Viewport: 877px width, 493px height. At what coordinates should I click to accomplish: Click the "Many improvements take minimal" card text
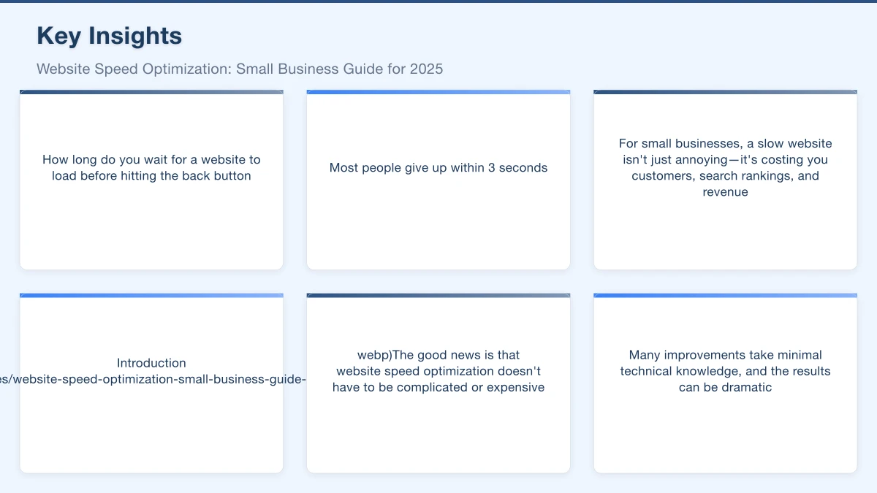[x=725, y=355]
